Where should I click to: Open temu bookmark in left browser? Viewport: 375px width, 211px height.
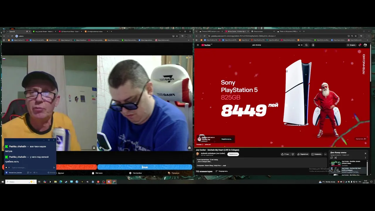pyautogui.click(x=112, y=40)
